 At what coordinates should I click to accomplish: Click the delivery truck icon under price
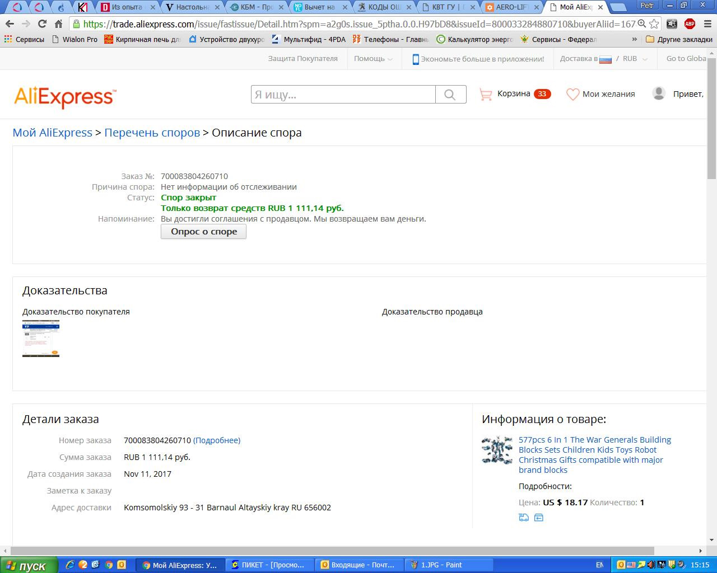pyautogui.click(x=524, y=518)
